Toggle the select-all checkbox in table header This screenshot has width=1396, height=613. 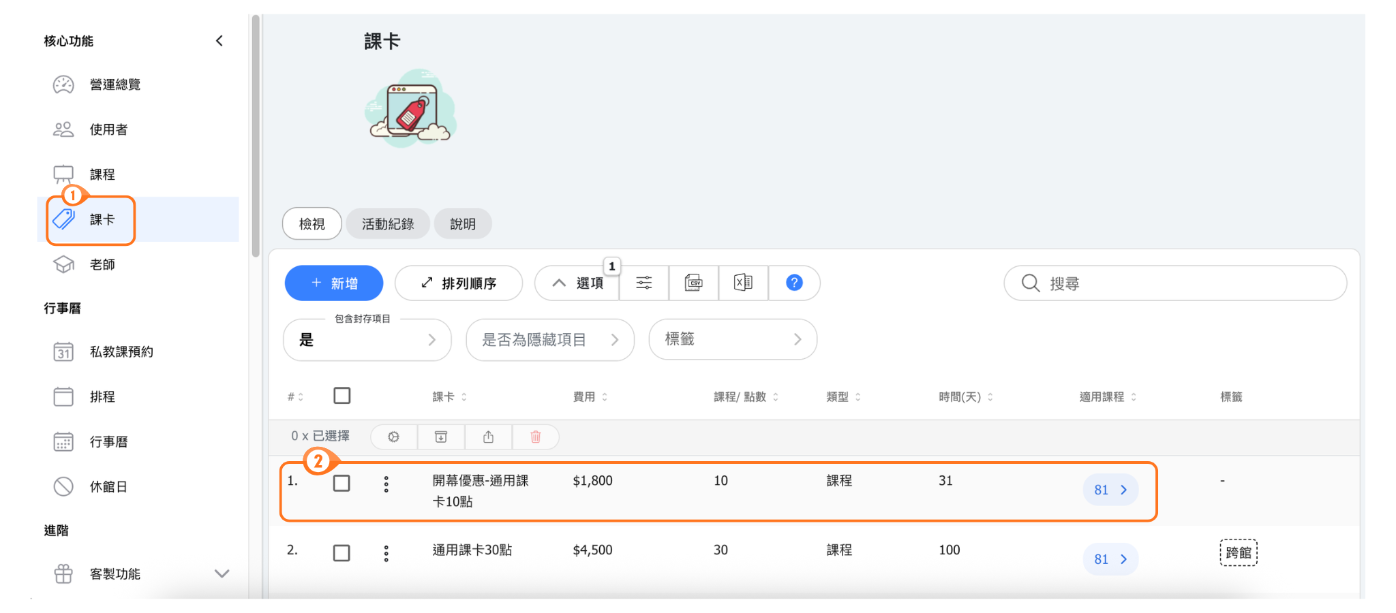[x=342, y=396]
